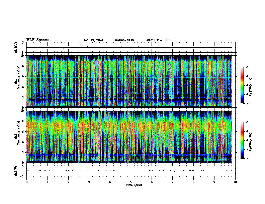Click the "-6" label on ch.1 color bar
The image size is (265, 204).
[247, 67]
